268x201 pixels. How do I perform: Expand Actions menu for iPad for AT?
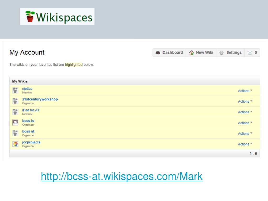[245, 112]
